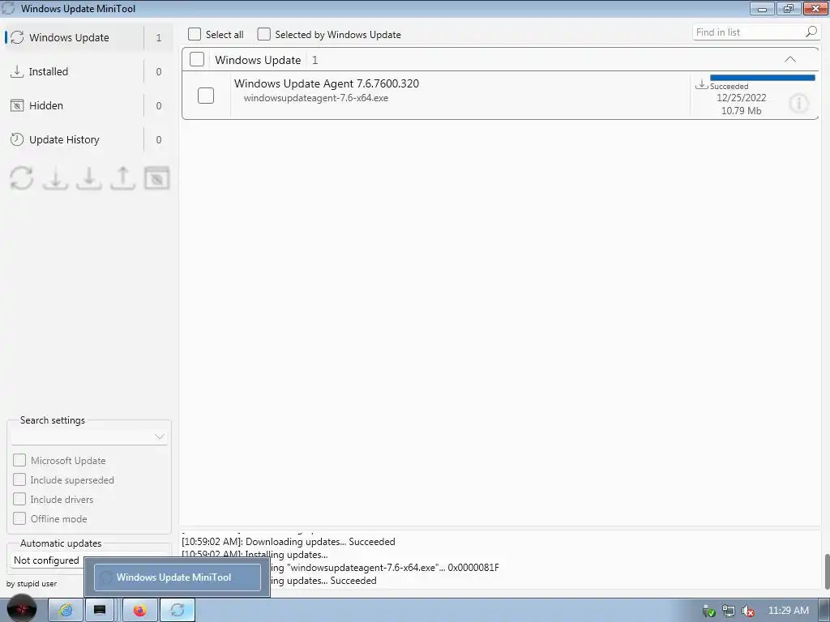Image resolution: width=830 pixels, height=622 pixels.
Task: Check the Windows Update Agent 7.6.7600.320 checkbox
Action: pyautogui.click(x=206, y=96)
